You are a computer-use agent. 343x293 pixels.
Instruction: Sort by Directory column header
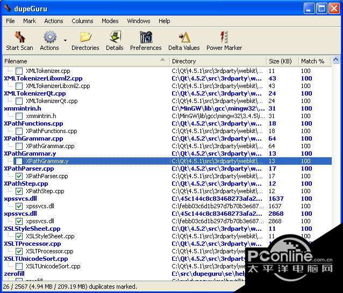click(x=218, y=61)
